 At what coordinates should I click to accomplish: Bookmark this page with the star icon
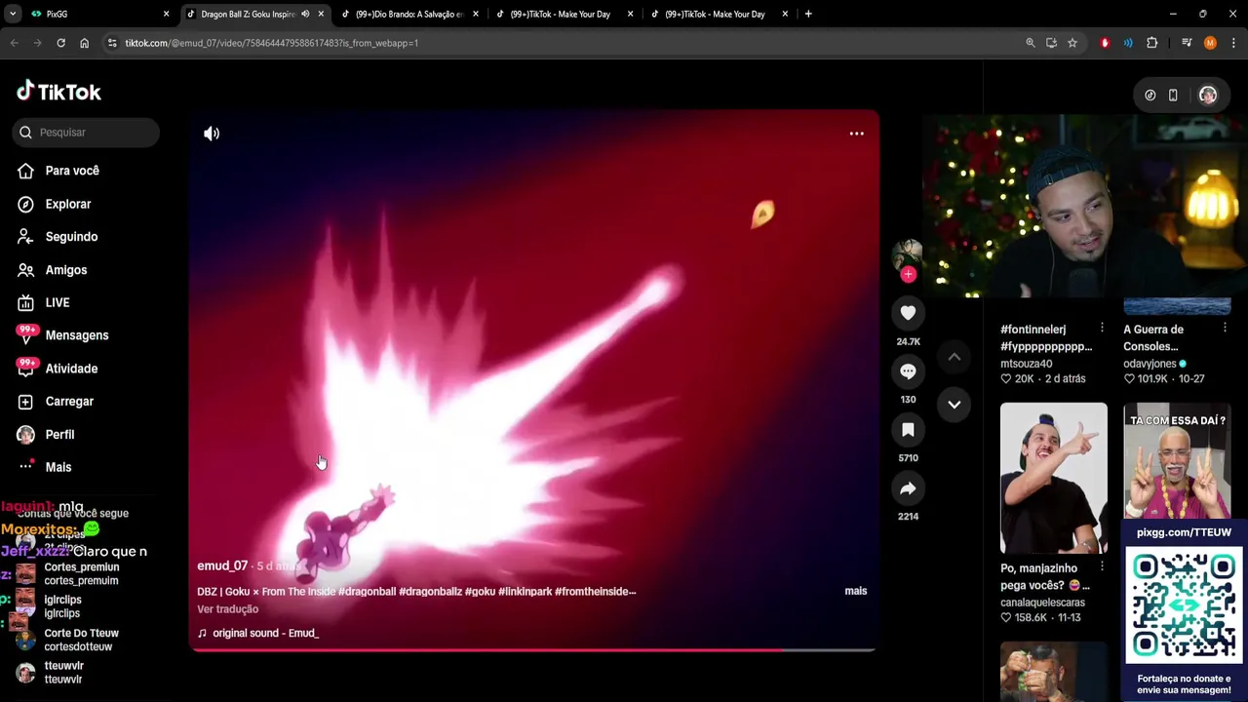pos(1072,43)
